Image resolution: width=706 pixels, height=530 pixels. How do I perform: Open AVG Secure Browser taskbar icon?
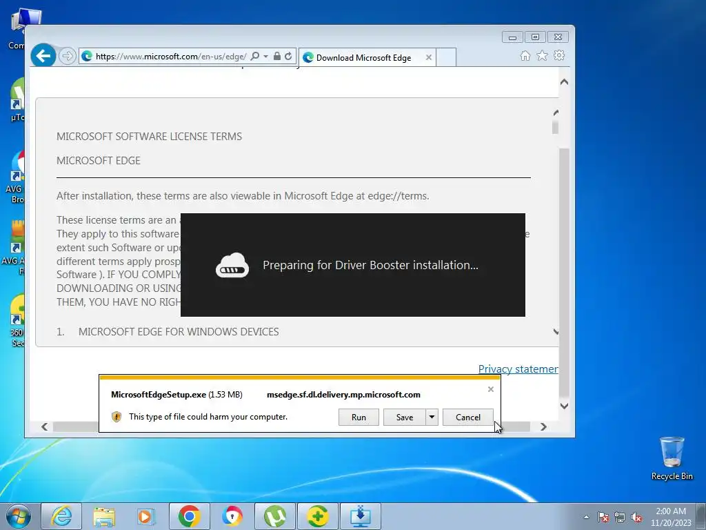click(232, 516)
